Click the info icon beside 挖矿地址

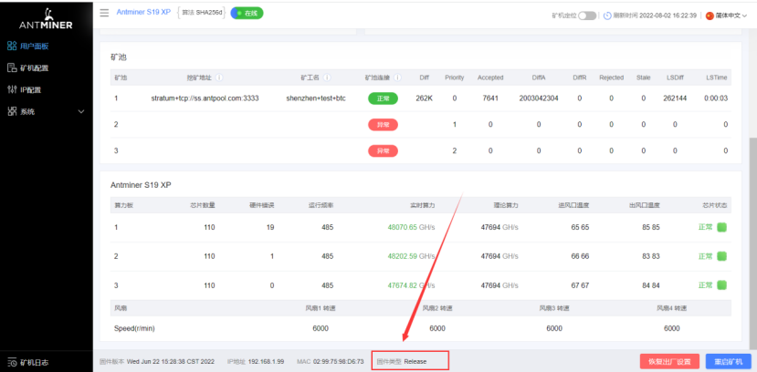tap(219, 77)
